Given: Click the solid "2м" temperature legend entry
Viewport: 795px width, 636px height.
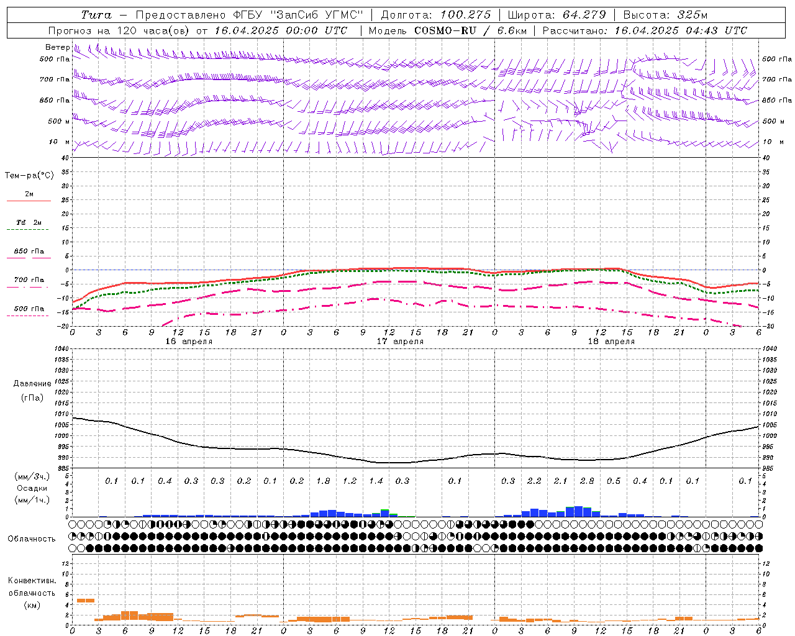Looking at the screenshot, I should [29, 194].
